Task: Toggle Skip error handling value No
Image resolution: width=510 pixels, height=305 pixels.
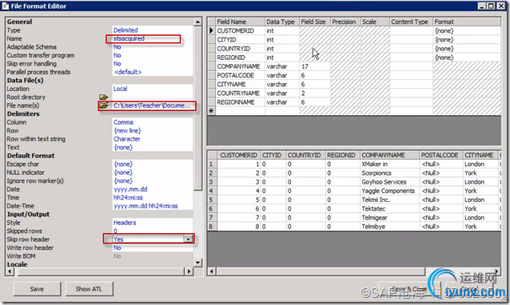Action: click(117, 64)
